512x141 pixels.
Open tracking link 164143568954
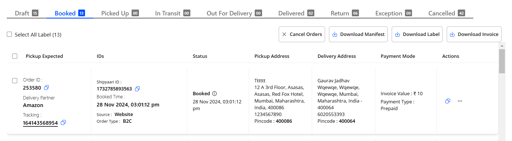(40, 123)
